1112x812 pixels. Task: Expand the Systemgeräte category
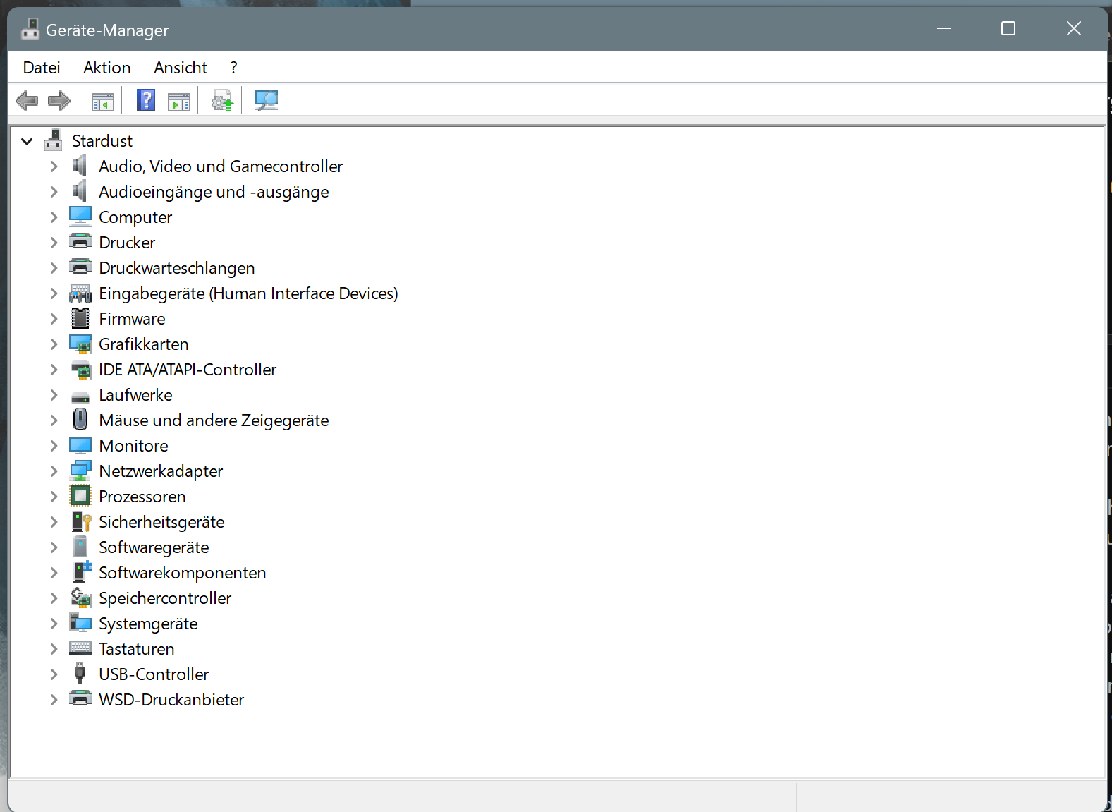click(54, 624)
